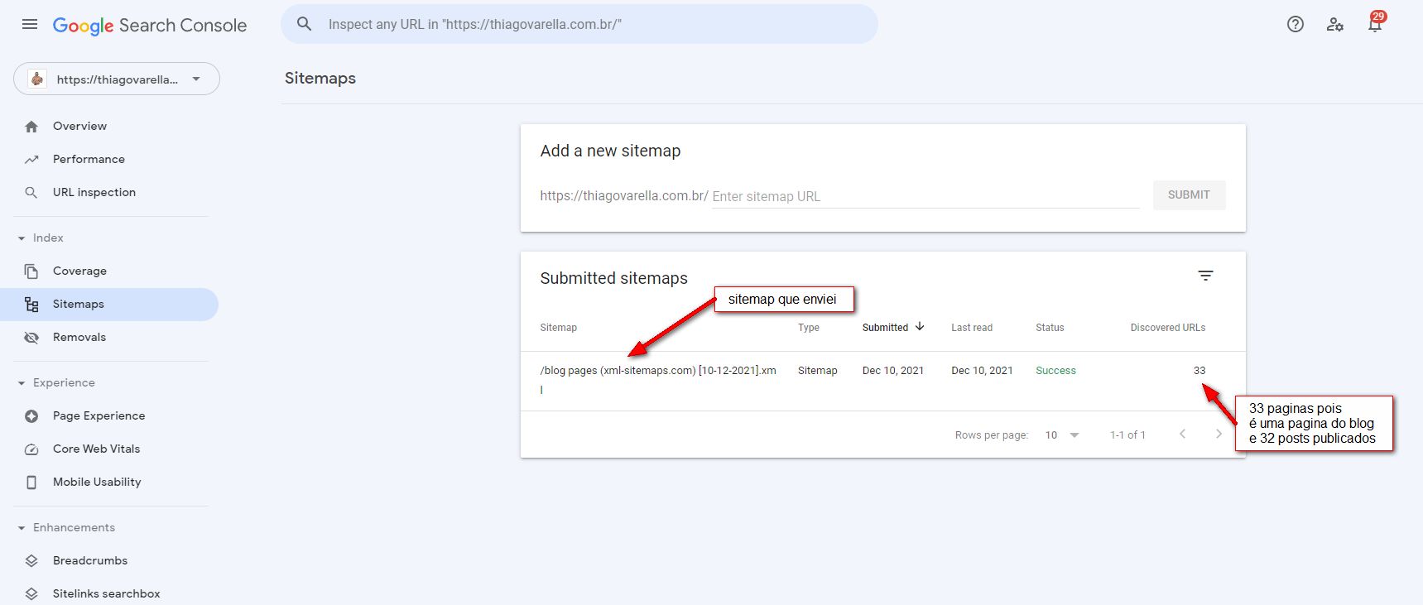Open the submitted blog pages sitemap row
This screenshot has width=1423, height=605.
(x=658, y=371)
